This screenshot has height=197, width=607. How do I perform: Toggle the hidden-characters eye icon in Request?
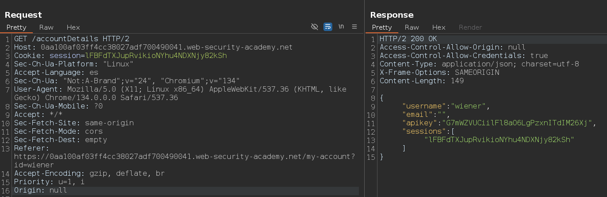[315, 27]
